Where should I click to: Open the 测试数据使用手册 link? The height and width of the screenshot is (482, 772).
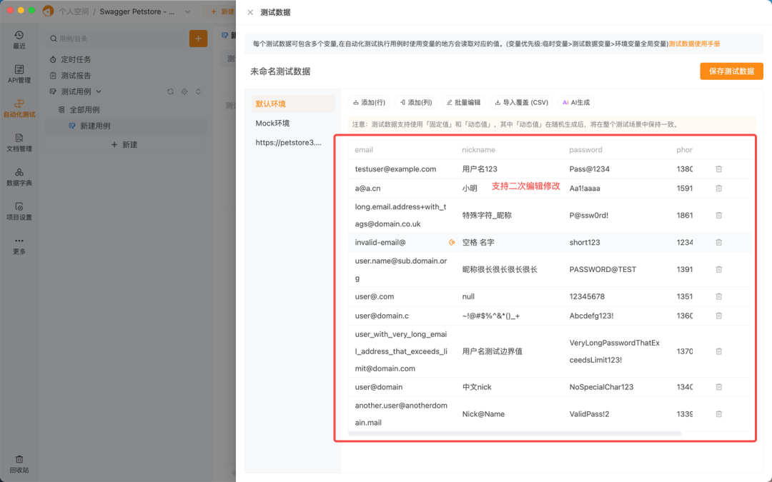click(x=693, y=43)
